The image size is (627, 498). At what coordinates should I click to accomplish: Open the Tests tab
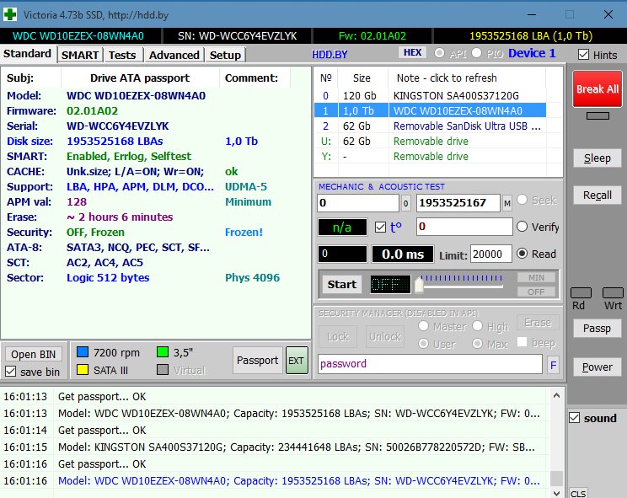pyautogui.click(x=122, y=55)
